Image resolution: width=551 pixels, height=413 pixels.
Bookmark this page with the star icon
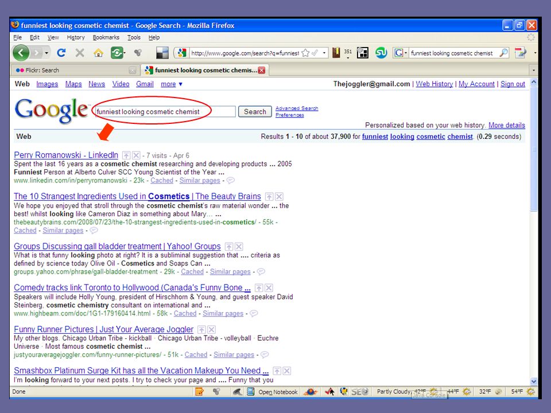click(305, 53)
